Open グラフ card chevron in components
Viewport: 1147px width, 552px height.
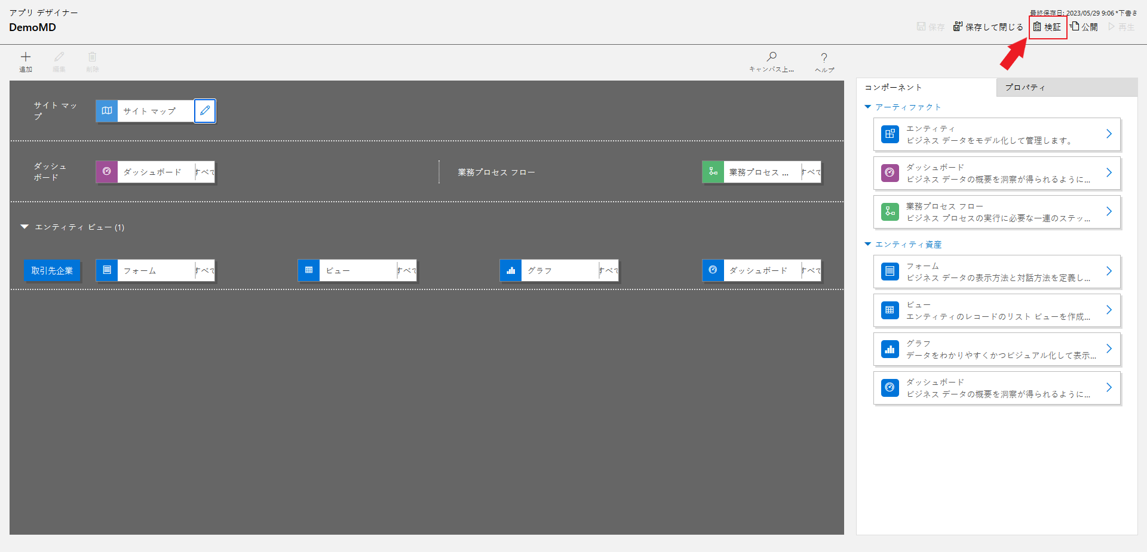coord(1109,349)
